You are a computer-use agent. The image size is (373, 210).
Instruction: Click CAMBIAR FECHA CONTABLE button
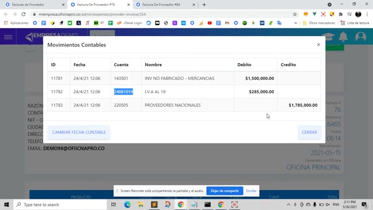pos(79,132)
